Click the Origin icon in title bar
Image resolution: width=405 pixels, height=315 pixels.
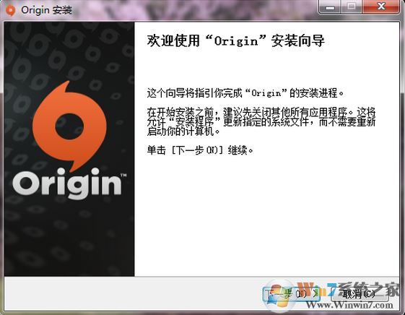tap(10, 10)
